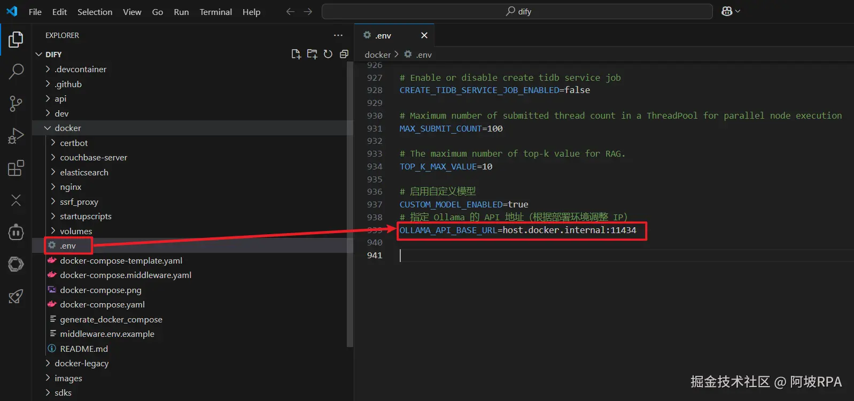
Task: Open the Go menu
Action: pyautogui.click(x=158, y=12)
